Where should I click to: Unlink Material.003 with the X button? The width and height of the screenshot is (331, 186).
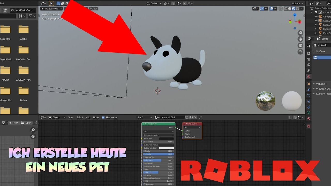click(x=195, y=117)
